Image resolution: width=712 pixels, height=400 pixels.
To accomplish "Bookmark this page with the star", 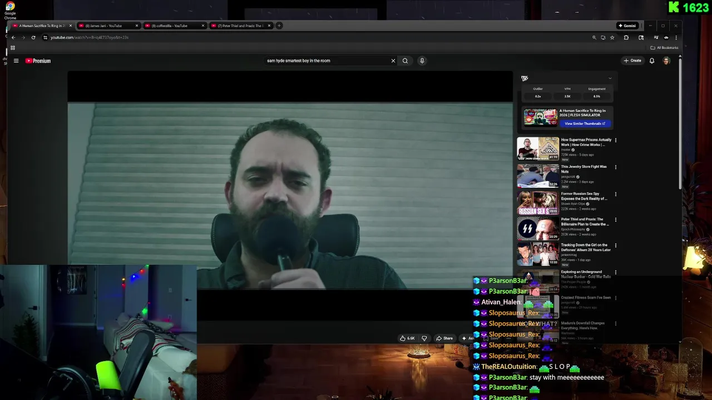I will 612,37.
